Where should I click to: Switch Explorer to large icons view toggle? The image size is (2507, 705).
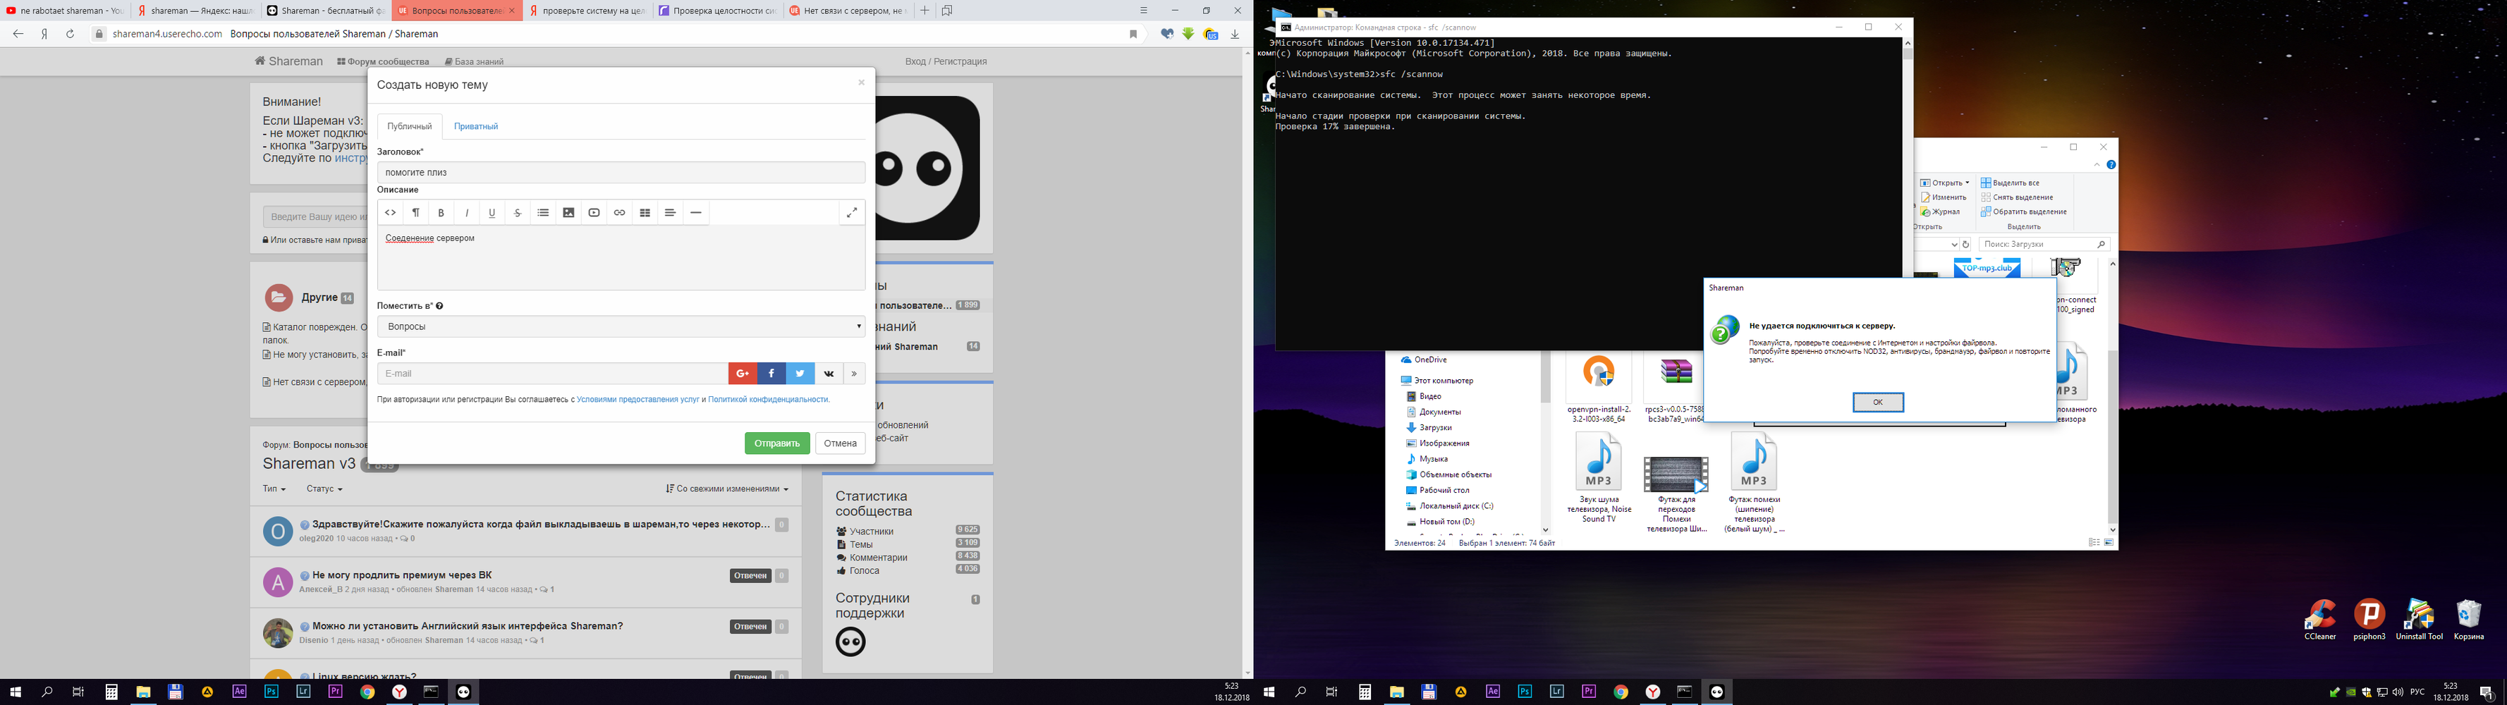[x=2109, y=543]
